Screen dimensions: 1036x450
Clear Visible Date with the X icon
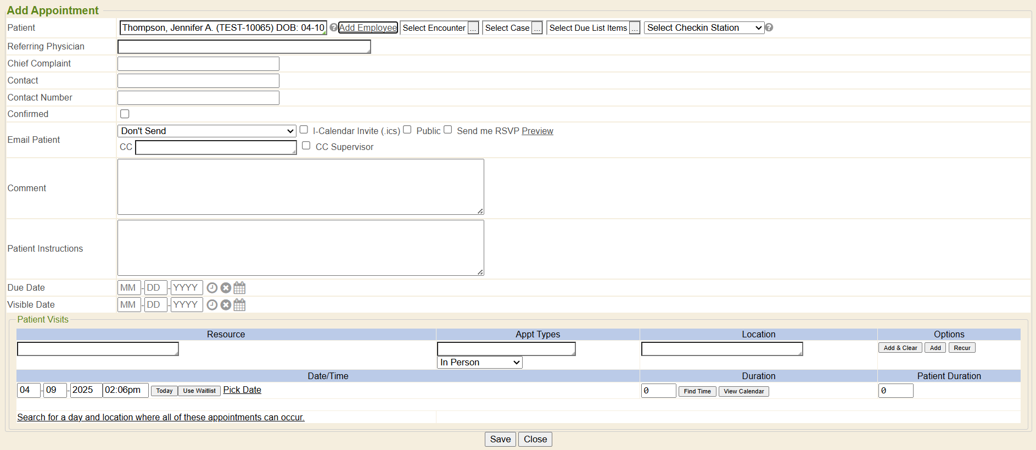coord(226,305)
